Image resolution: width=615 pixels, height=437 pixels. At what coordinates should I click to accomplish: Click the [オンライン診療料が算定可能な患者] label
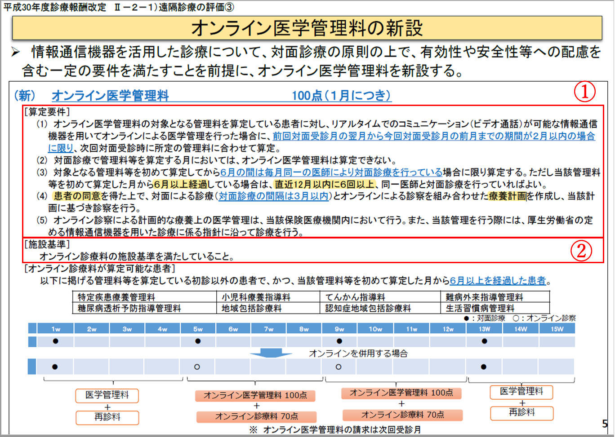[99, 269]
